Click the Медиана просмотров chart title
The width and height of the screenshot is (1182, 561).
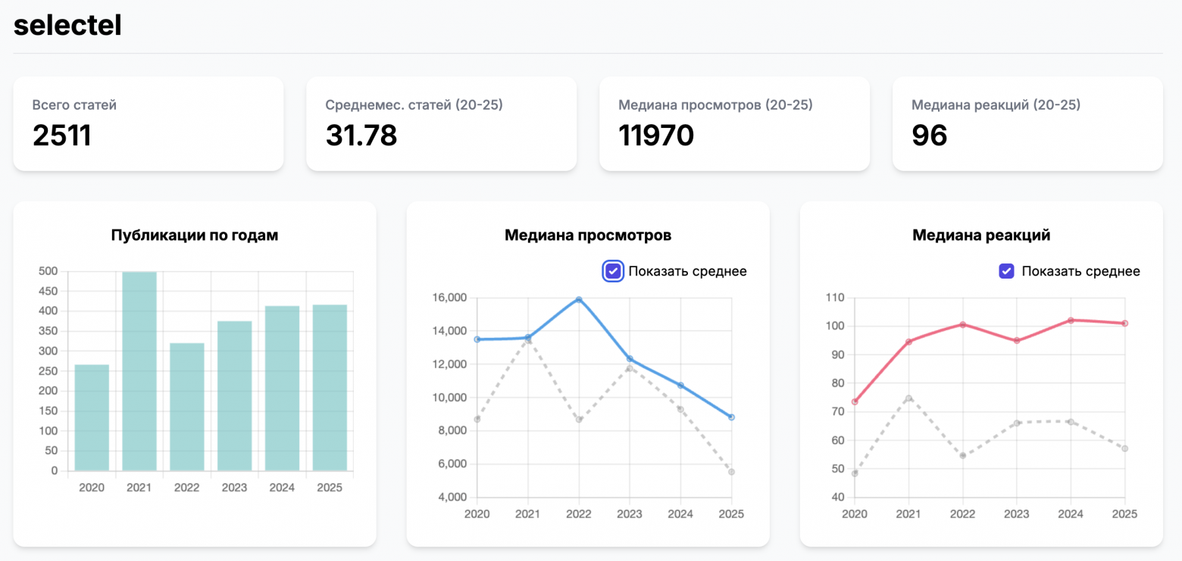pos(588,235)
